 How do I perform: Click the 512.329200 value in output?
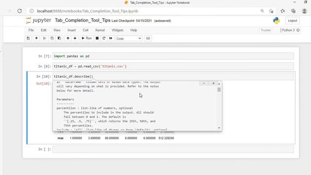[166, 138]
